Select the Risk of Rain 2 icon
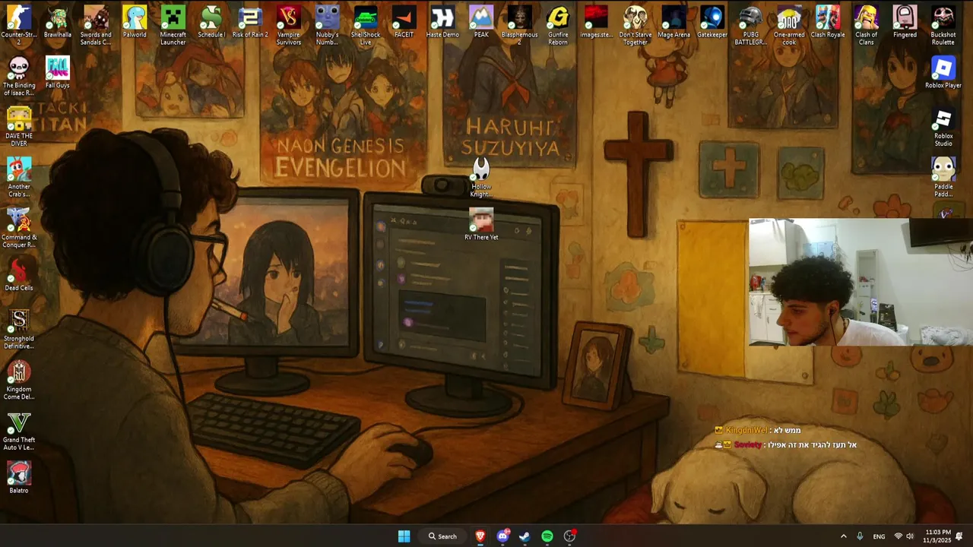Image resolution: width=973 pixels, height=547 pixels. click(x=250, y=21)
